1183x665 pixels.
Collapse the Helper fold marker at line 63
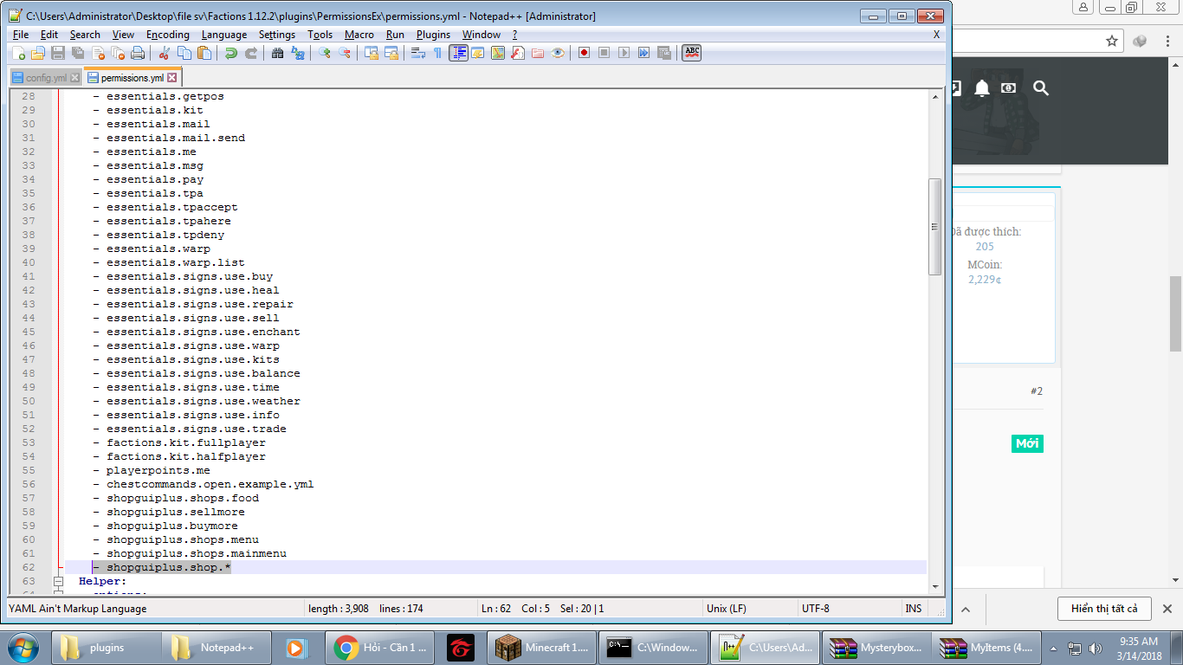(58, 581)
